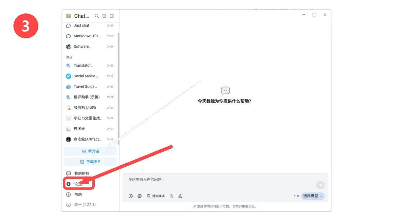The width and height of the screenshot is (393, 221).
Task: Maximize the Chatbox window
Action: (314, 15)
